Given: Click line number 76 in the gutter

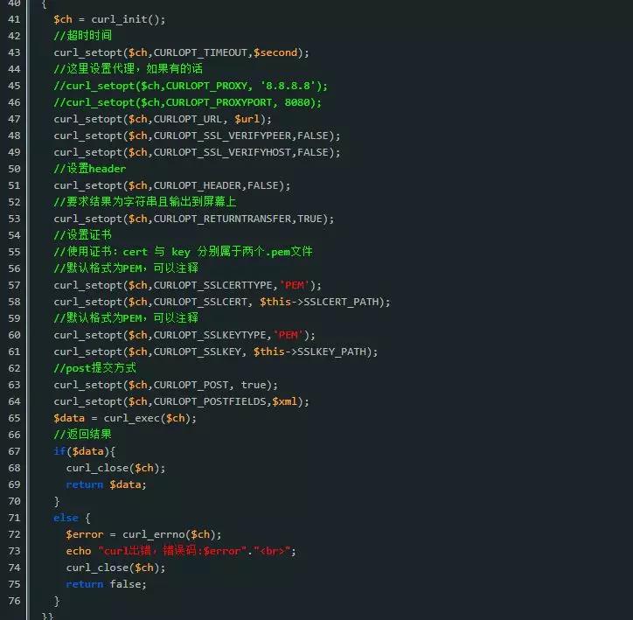Looking at the screenshot, I should pyautogui.click(x=14, y=601).
